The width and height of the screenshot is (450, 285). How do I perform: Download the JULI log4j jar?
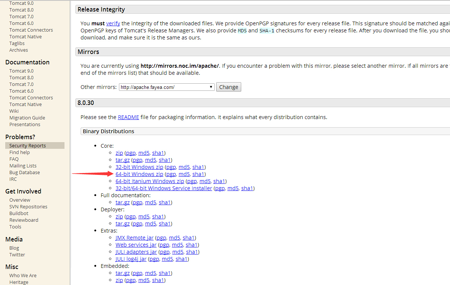(131, 259)
